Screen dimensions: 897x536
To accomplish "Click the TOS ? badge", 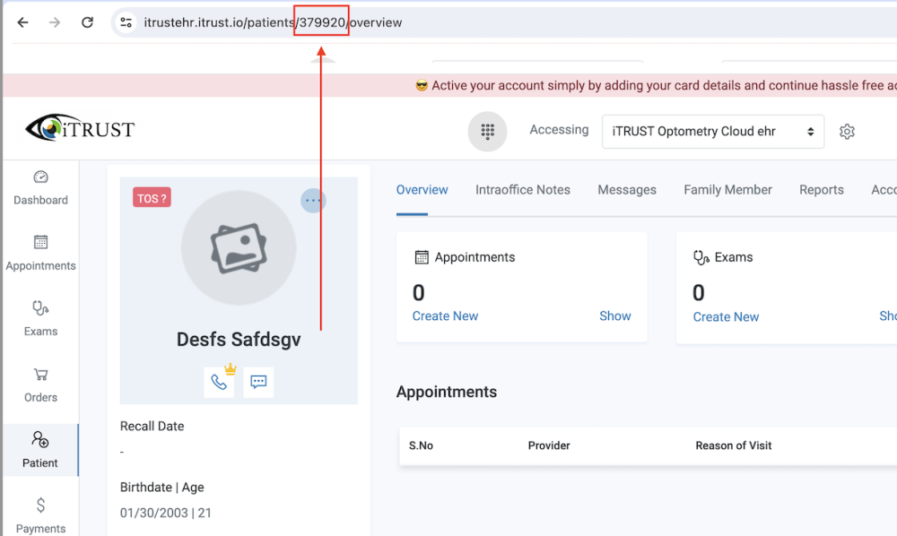I will pyautogui.click(x=152, y=198).
